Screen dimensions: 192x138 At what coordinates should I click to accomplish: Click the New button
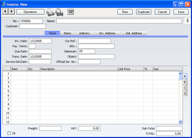(x=125, y=12)
